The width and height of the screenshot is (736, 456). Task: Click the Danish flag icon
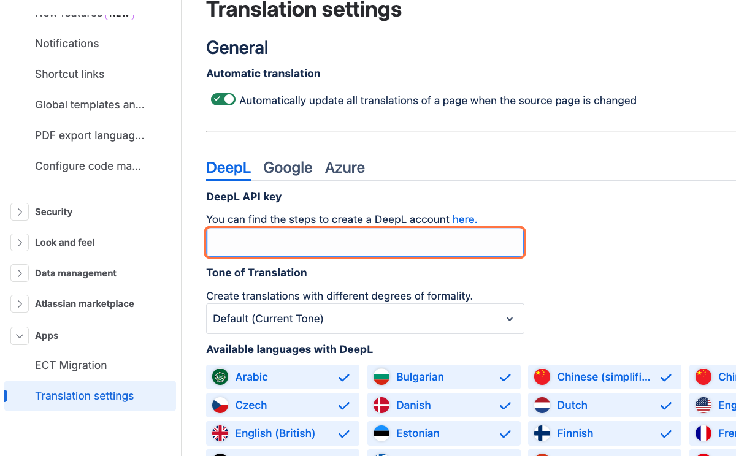coord(381,405)
